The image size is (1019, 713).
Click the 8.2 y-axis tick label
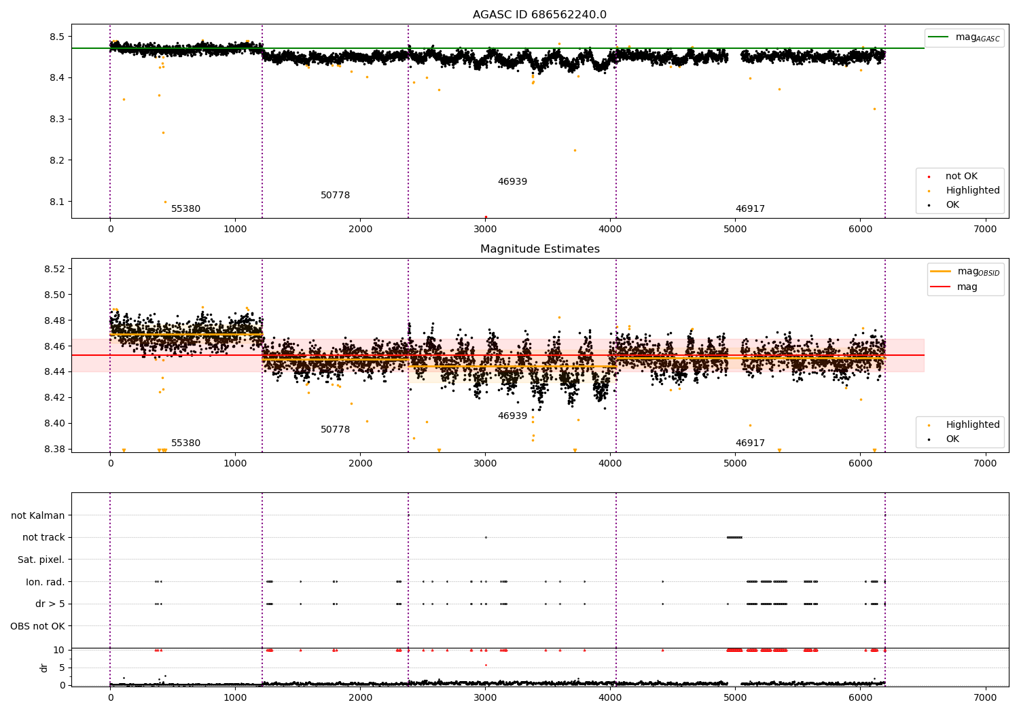tap(57, 161)
